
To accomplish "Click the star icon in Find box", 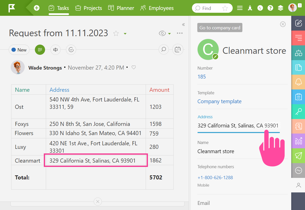I will [x=225, y=8].
